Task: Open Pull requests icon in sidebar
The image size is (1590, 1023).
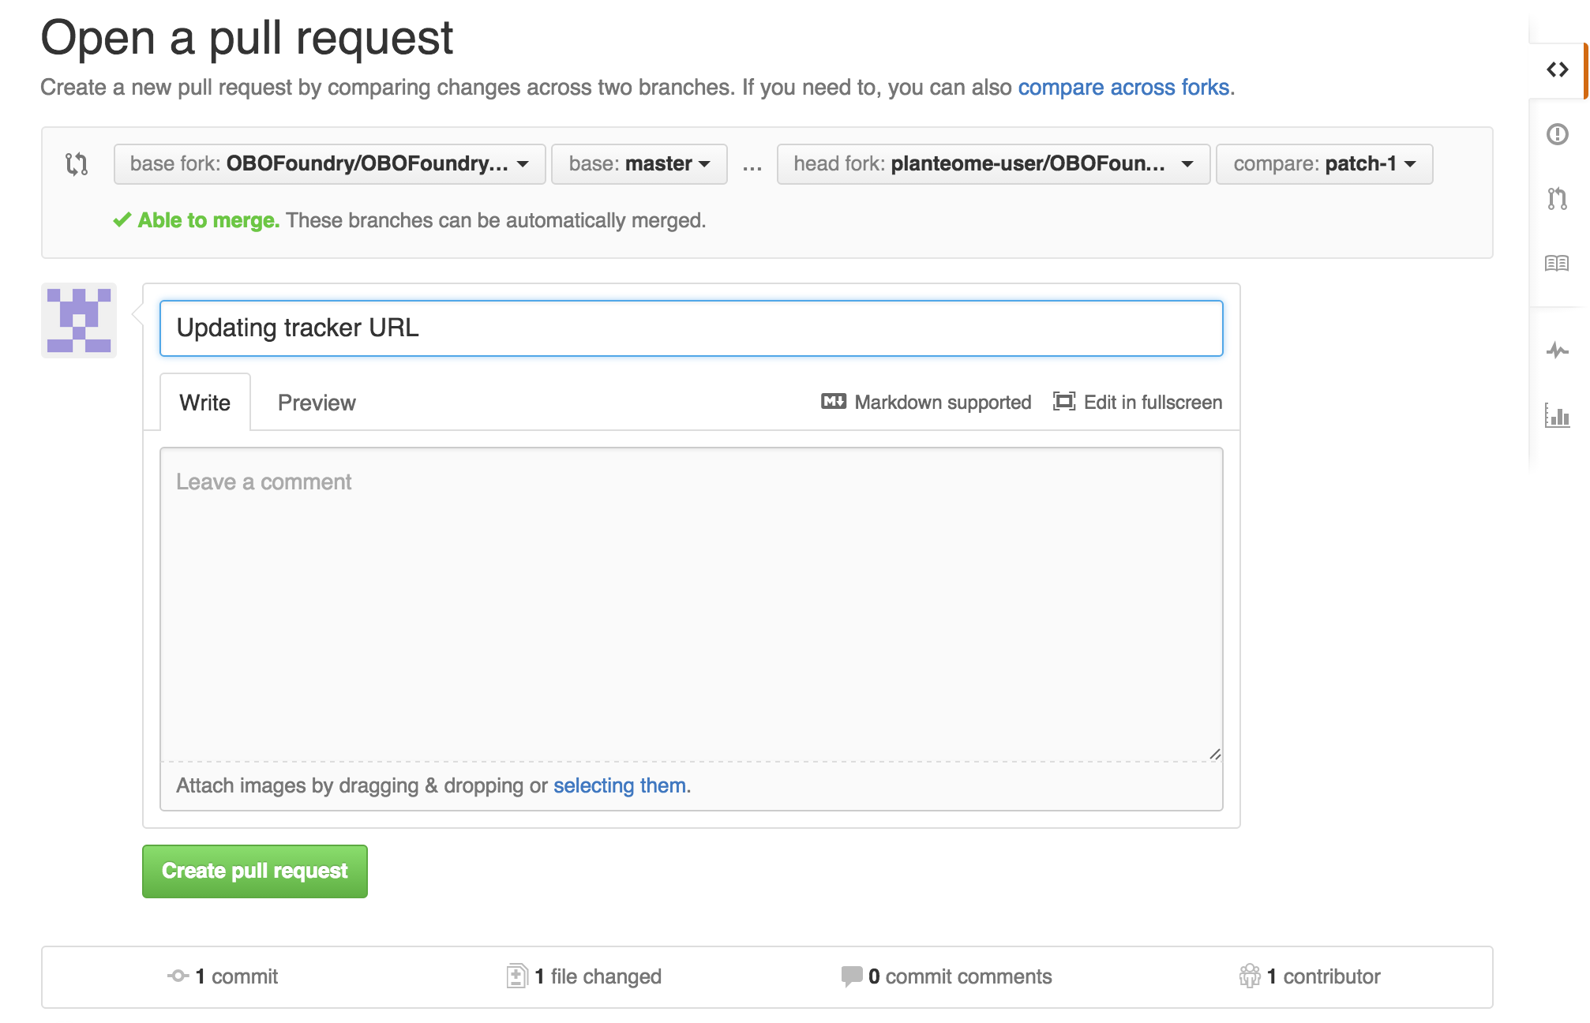Action: [x=1557, y=198]
